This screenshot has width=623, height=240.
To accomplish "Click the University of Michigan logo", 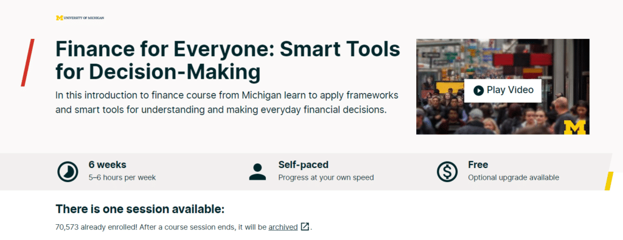I will (80, 18).
